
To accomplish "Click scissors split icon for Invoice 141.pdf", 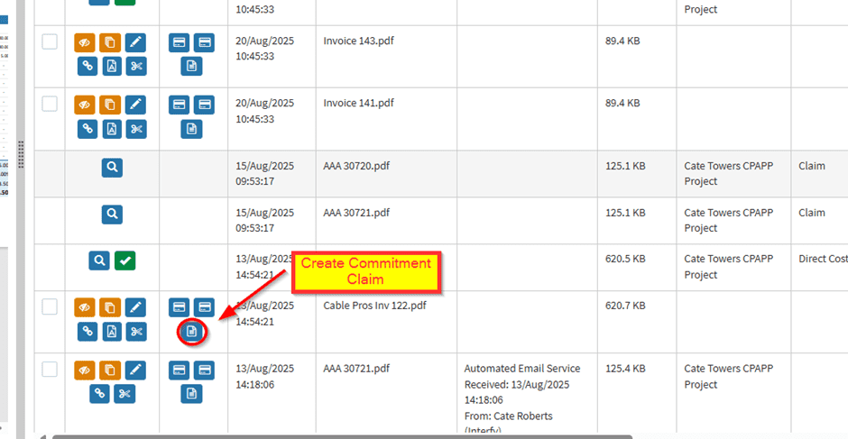I will click(x=135, y=128).
